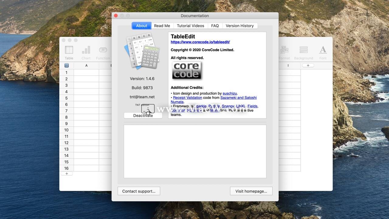Click the Table toolbar icon in TableEdit window
389x219 pixels.
(x=69, y=52)
